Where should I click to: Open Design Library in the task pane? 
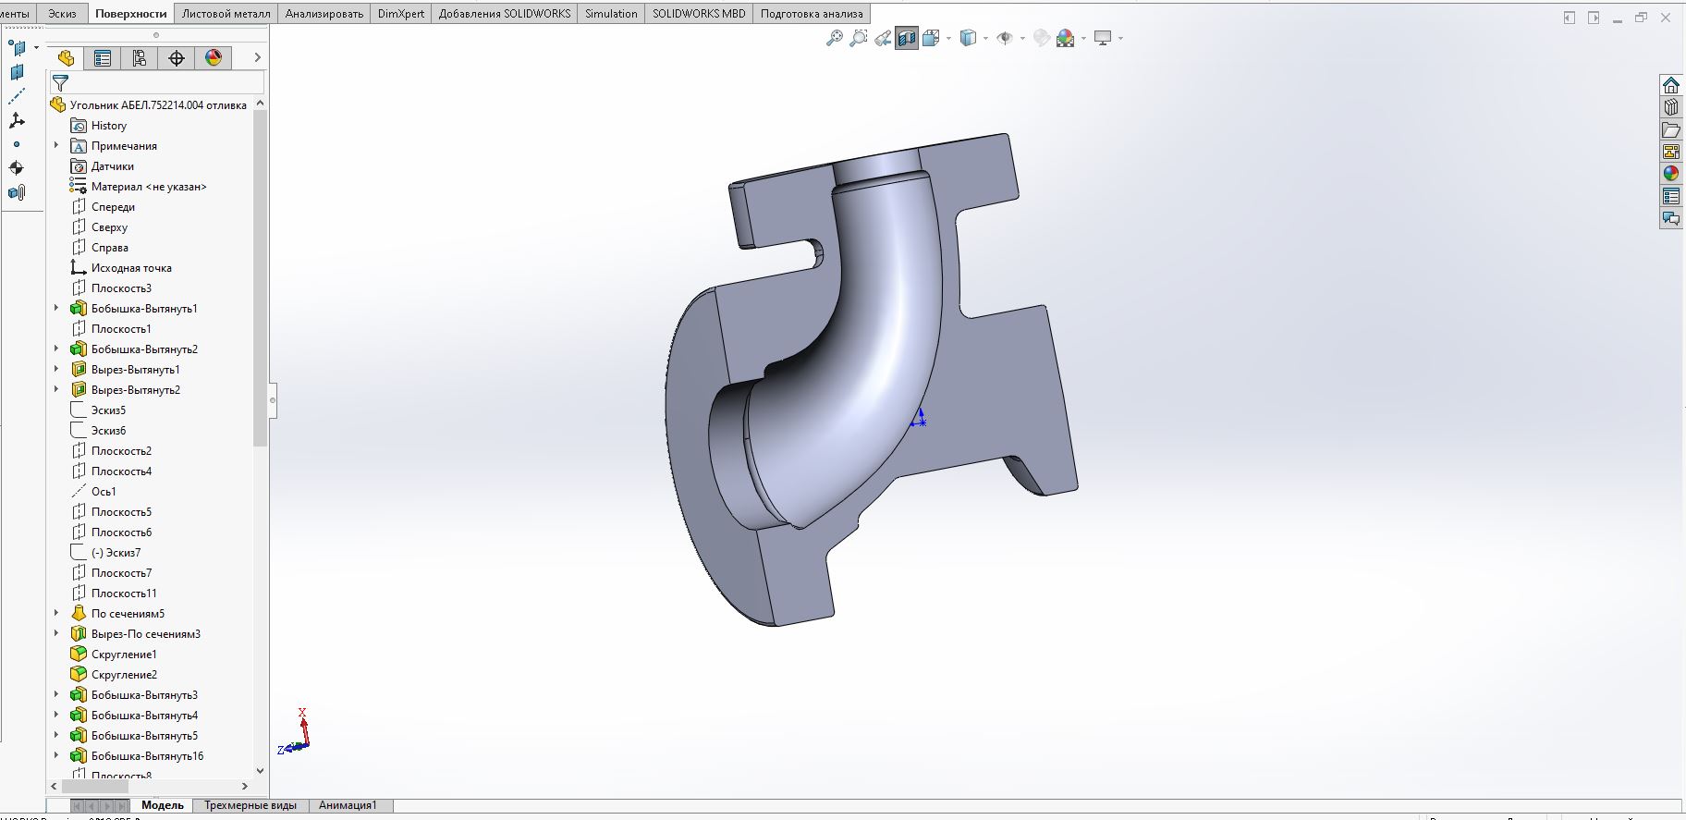[1670, 107]
